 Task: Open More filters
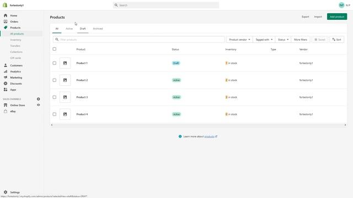(x=301, y=40)
